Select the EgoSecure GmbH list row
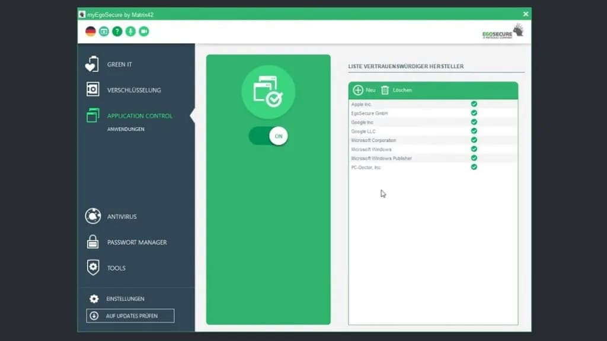The width and height of the screenshot is (607, 341). tap(433, 113)
